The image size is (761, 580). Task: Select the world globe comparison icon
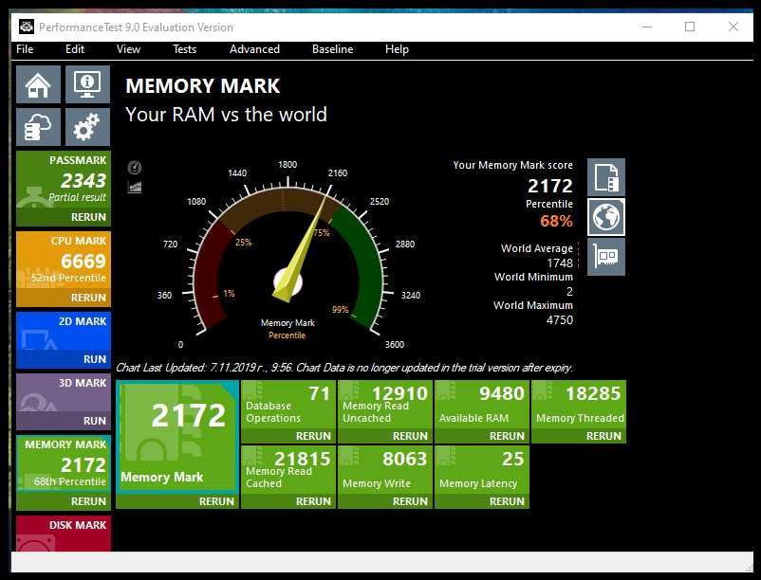606,217
